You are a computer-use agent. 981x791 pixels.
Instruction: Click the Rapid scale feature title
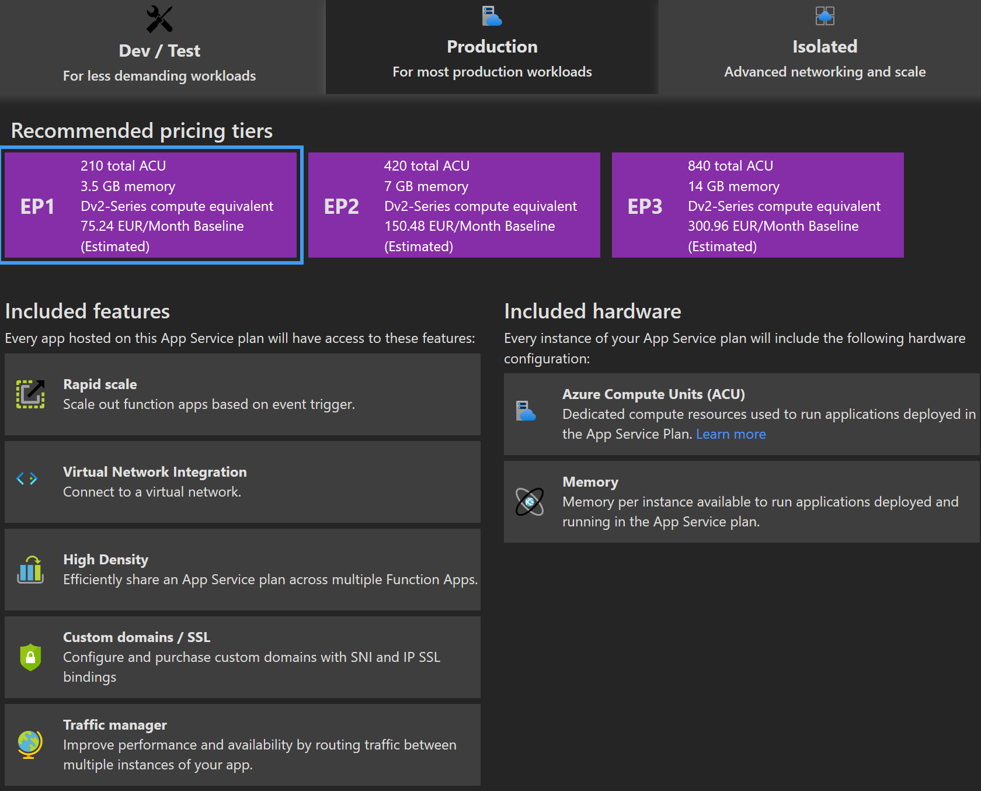click(100, 384)
